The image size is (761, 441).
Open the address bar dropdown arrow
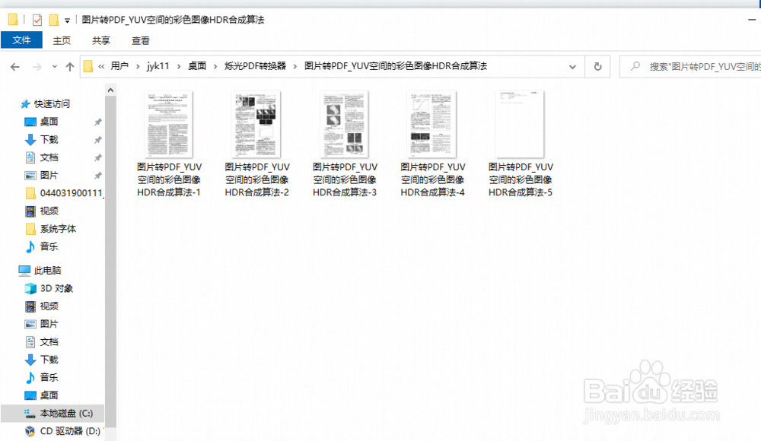573,66
